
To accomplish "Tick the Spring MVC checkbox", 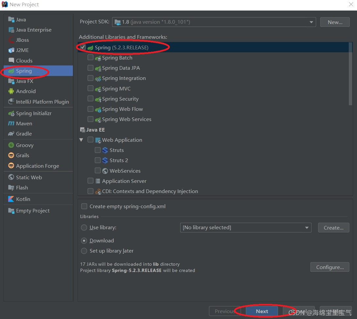I will (x=90, y=88).
